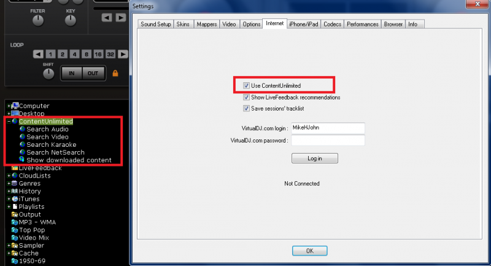
Task: Click the Computer icon in the browser tree
Action: pyautogui.click(x=15, y=106)
